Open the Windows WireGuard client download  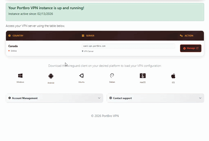pos(20,76)
